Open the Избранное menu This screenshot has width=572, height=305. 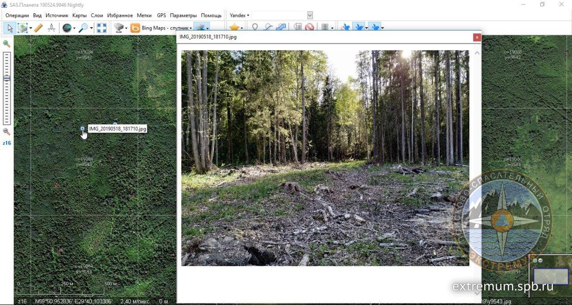pyautogui.click(x=120, y=15)
